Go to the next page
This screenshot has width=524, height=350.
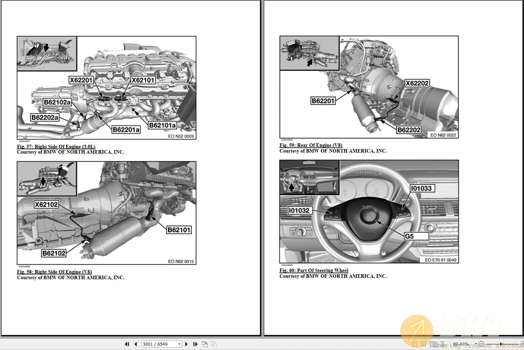click(x=186, y=344)
